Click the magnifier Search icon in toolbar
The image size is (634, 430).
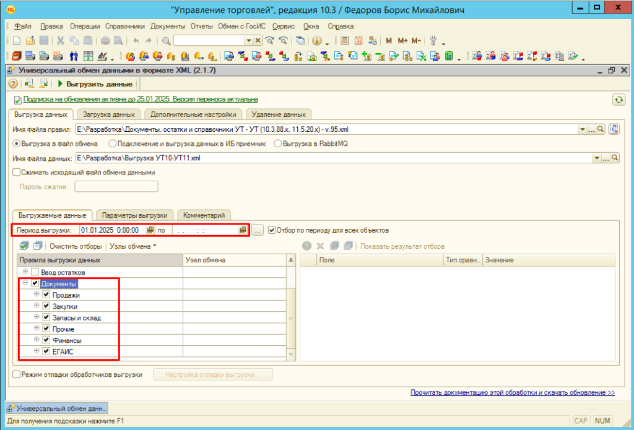coord(166,41)
